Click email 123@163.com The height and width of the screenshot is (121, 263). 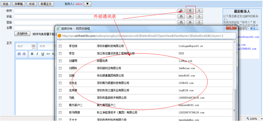(x=186, y=83)
